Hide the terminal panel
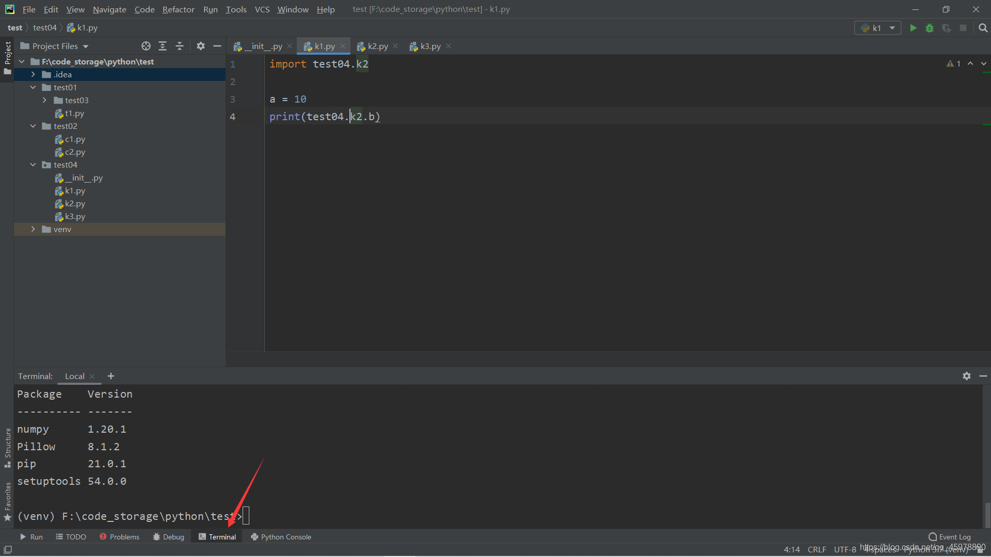991x557 pixels. (983, 376)
